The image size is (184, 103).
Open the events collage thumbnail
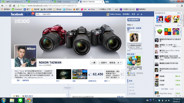(x=80, y=74)
